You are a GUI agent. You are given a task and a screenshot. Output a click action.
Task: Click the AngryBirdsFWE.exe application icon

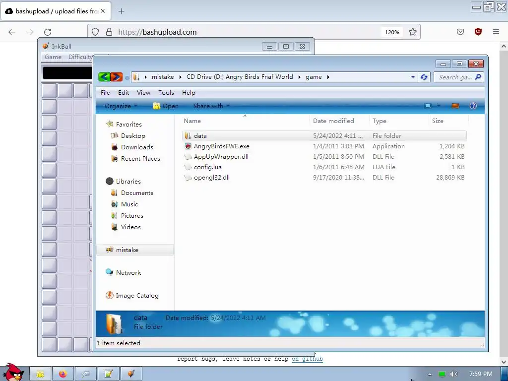click(x=188, y=146)
